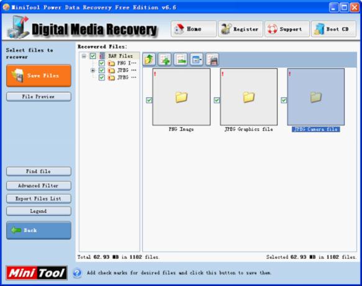Click the orange Save Files button
This screenshot has height=286, width=362.
[38, 76]
